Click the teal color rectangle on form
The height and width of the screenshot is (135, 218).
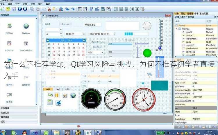coord(160,86)
